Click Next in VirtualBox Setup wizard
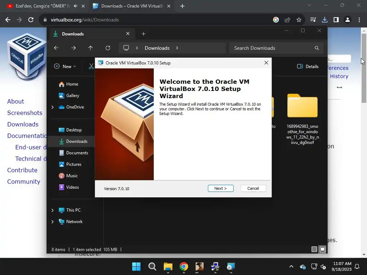 pos(220,188)
